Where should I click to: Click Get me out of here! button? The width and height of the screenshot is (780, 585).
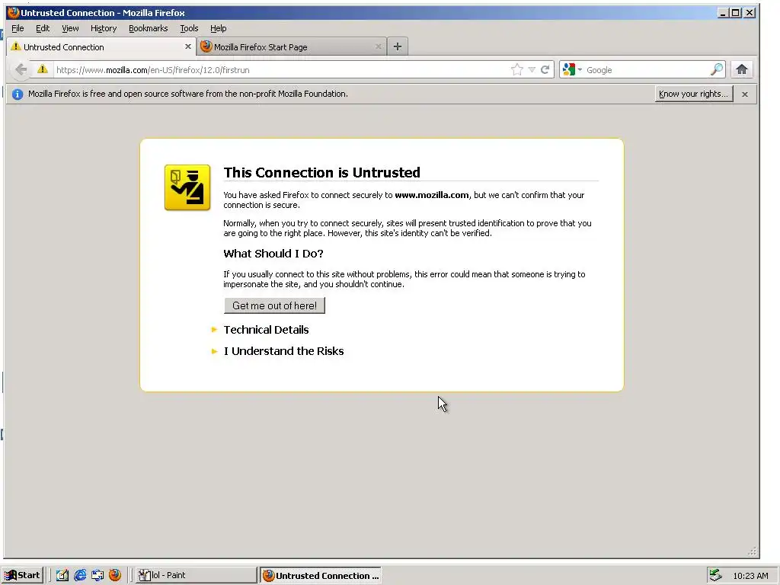click(x=274, y=305)
